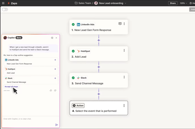Open the apps grid menu
The height and width of the screenshot is (129, 195).
click(x=3, y=3)
